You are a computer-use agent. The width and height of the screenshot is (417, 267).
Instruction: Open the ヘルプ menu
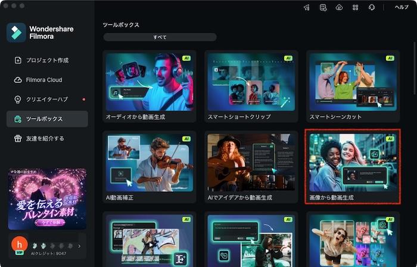tap(402, 7)
